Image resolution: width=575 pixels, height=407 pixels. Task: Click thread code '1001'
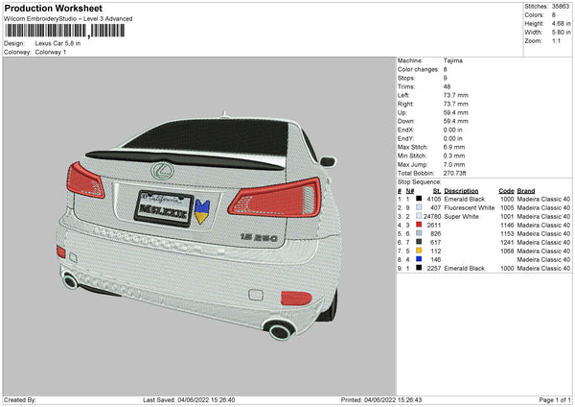pos(507,216)
